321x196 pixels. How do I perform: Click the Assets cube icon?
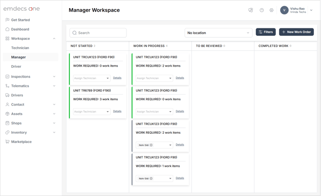tap(7, 114)
